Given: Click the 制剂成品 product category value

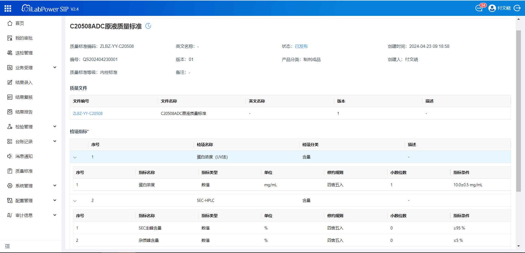Looking at the screenshot, I should (312, 59).
